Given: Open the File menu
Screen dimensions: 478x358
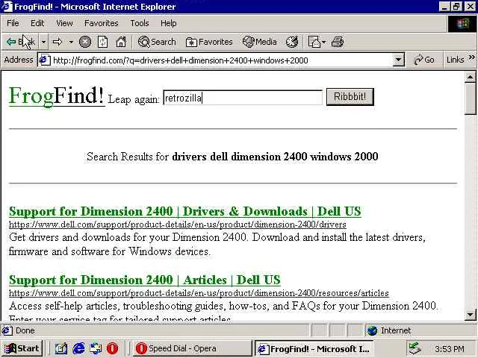Looking at the screenshot, I should [13, 23].
